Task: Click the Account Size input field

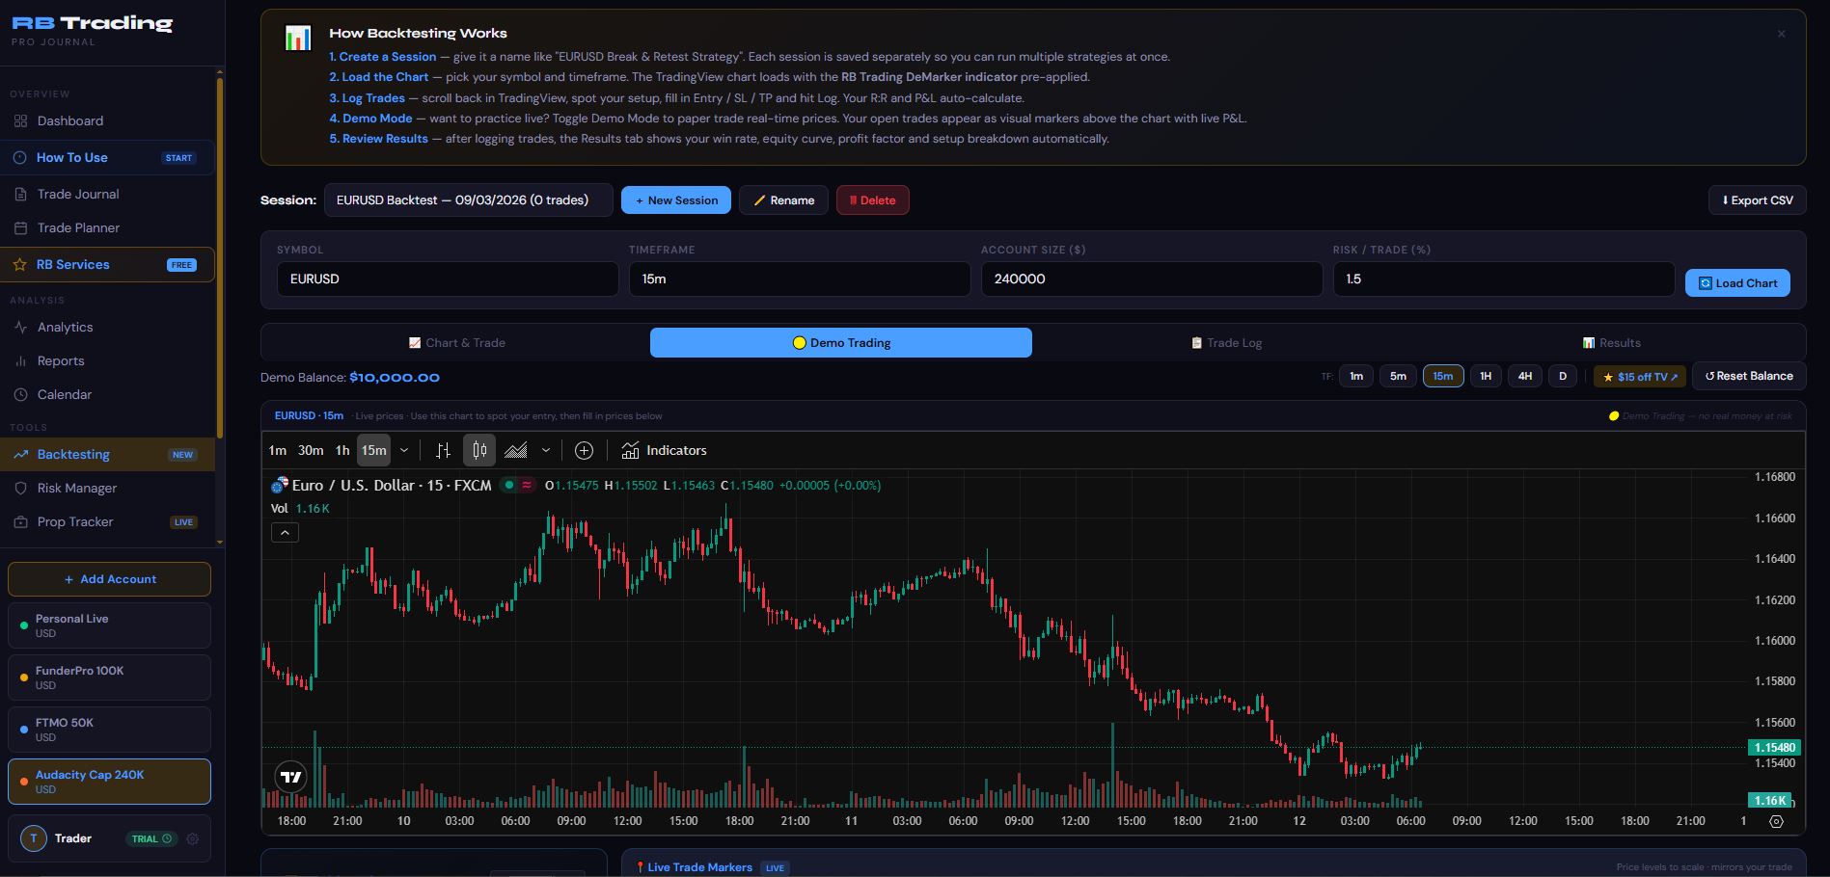Action: (1151, 279)
